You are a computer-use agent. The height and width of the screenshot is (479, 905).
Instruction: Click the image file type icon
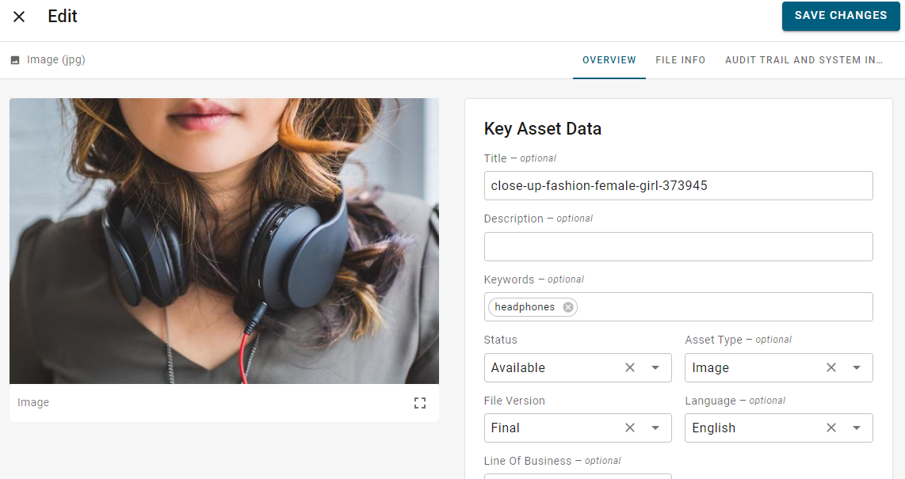coord(15,60)
